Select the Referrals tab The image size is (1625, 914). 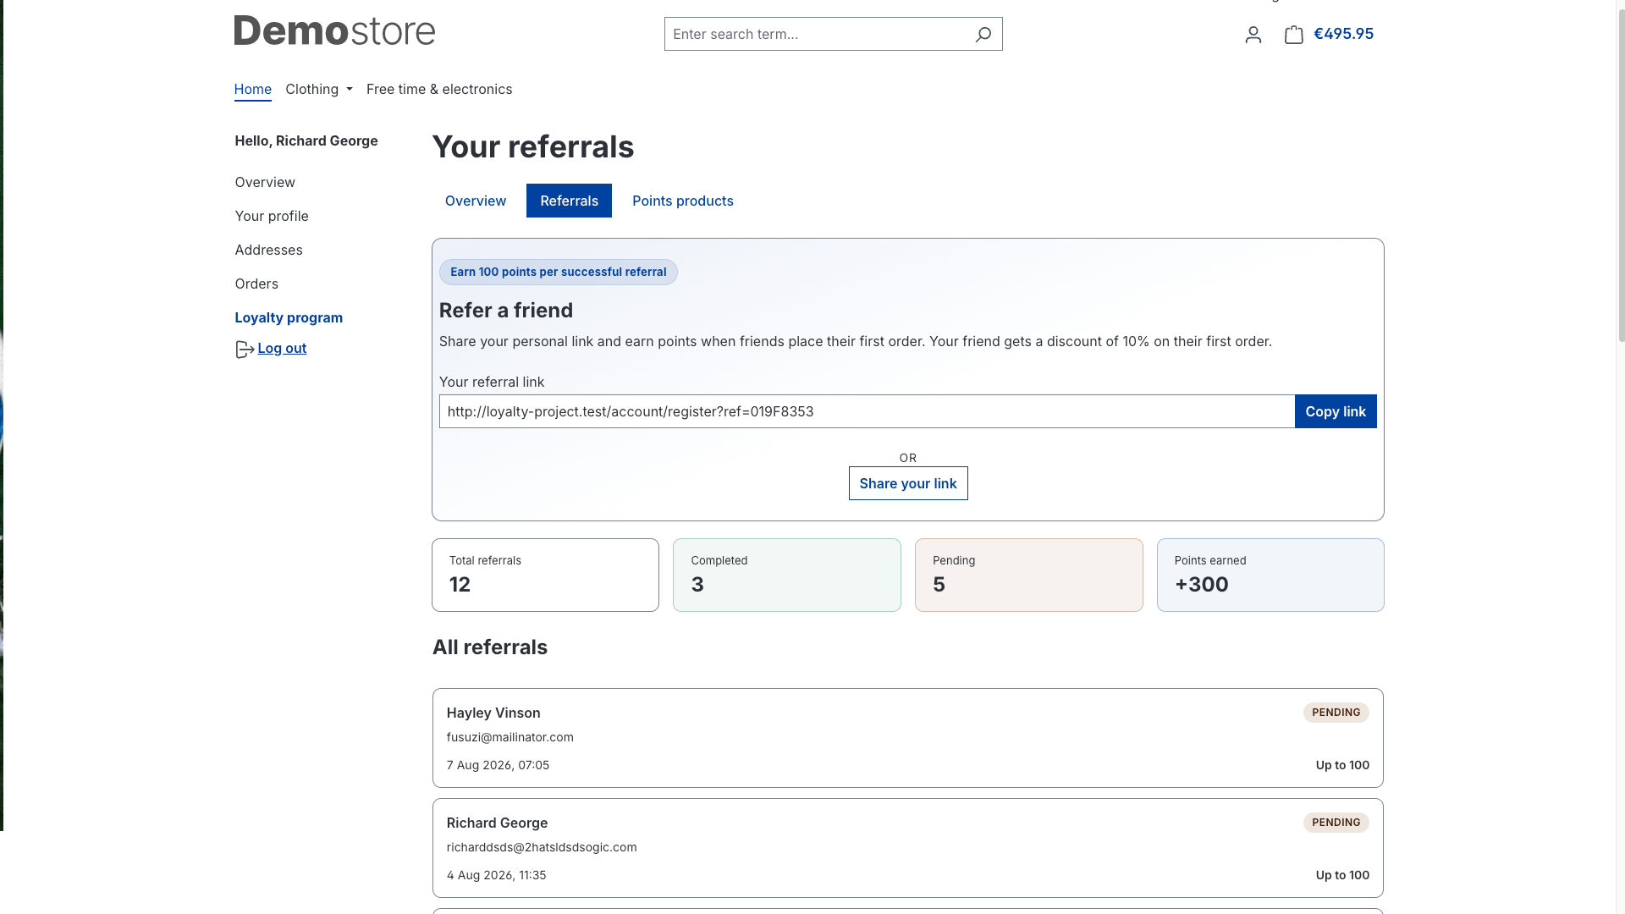tap(569, 201)
